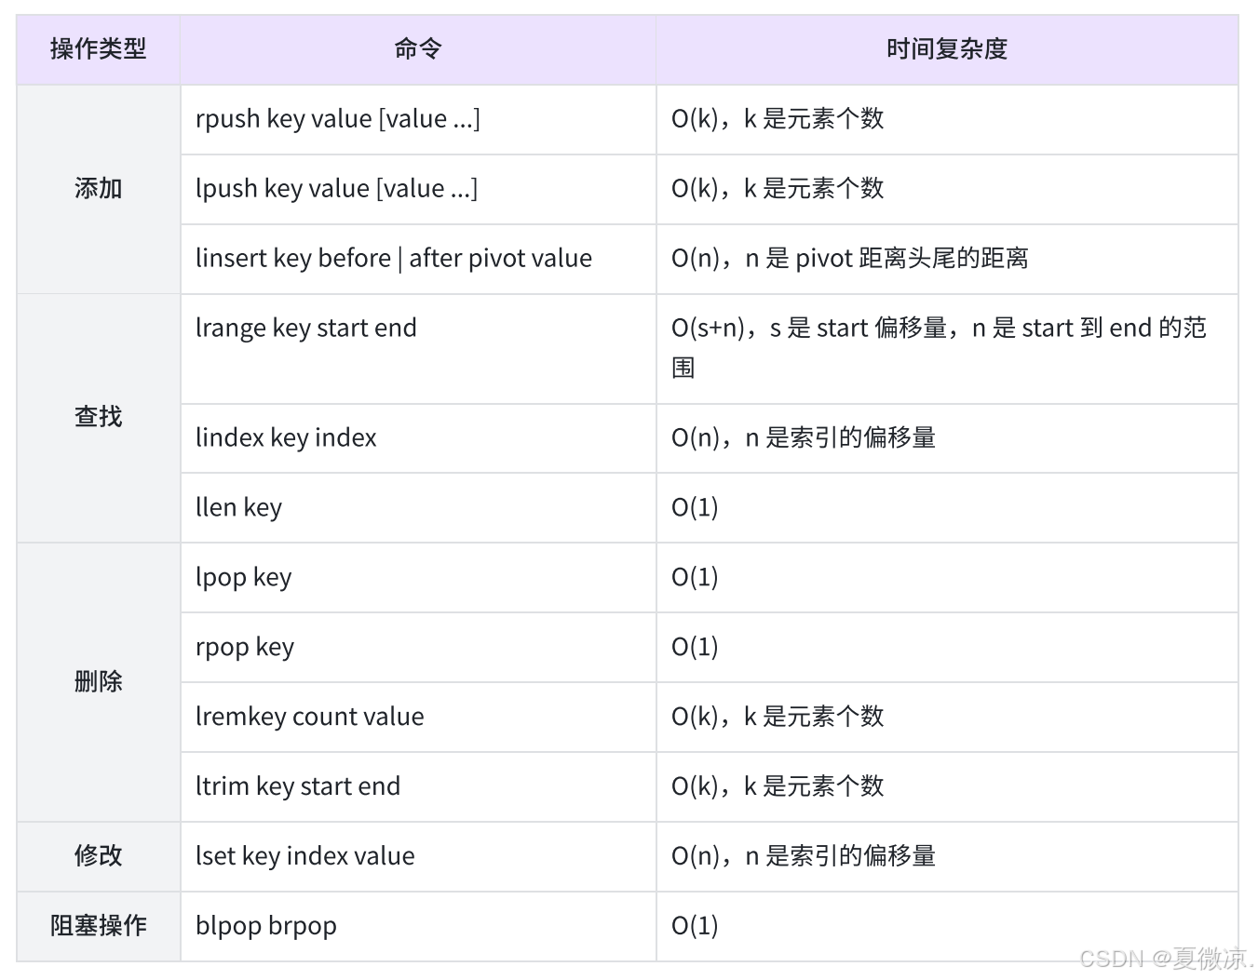Click the rpop key command cell
The height and width of the screenshot is (980, 1258).
click(245, 647)
